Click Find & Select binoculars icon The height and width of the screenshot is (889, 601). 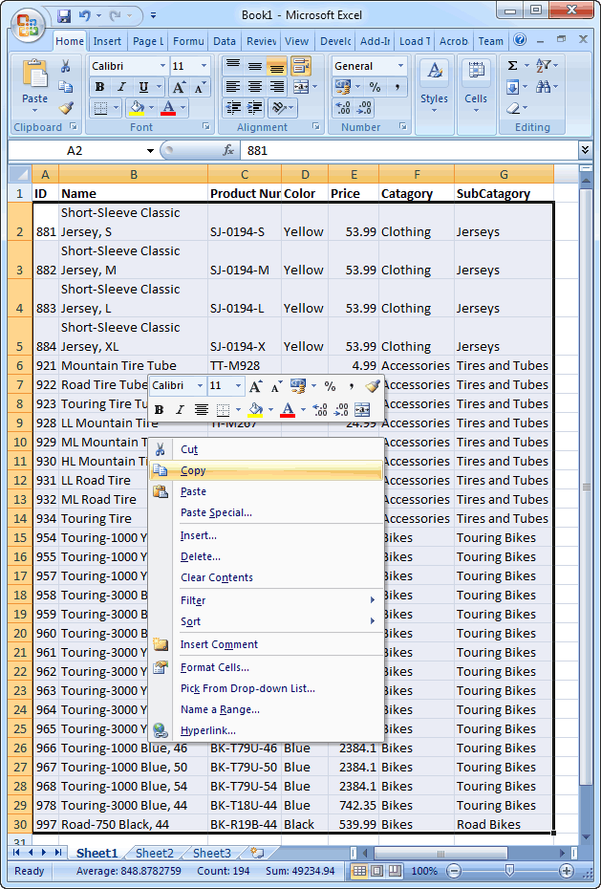(x=544, y=87)
